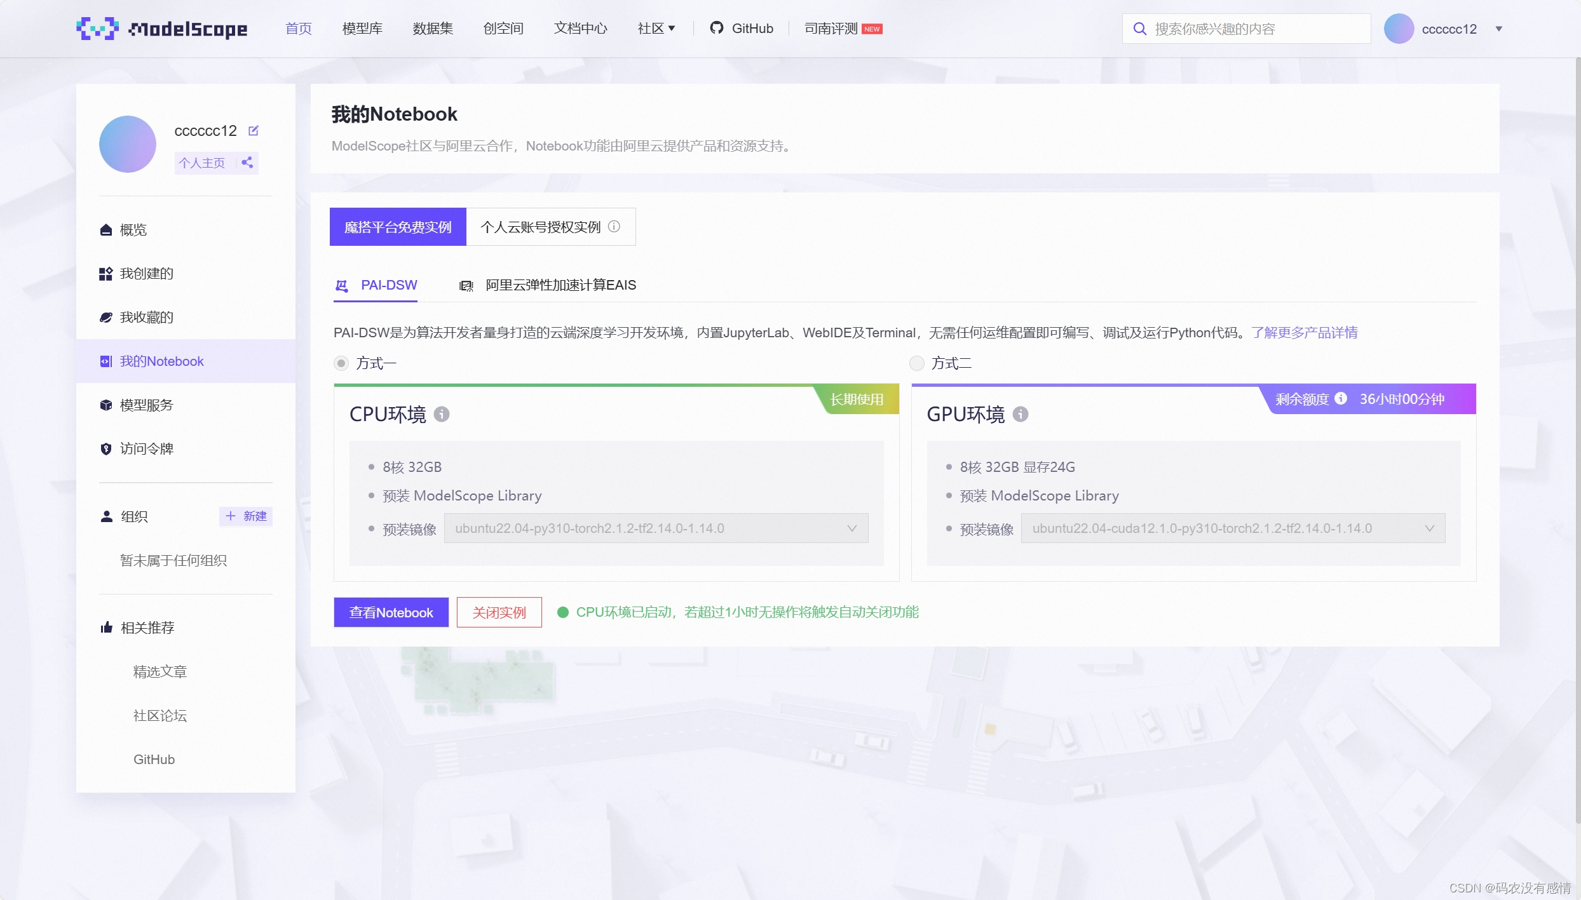Viewport: 1581px width, 900px height.
Task: Select the 方式二 radio button
Action: [x=916, y=363]
